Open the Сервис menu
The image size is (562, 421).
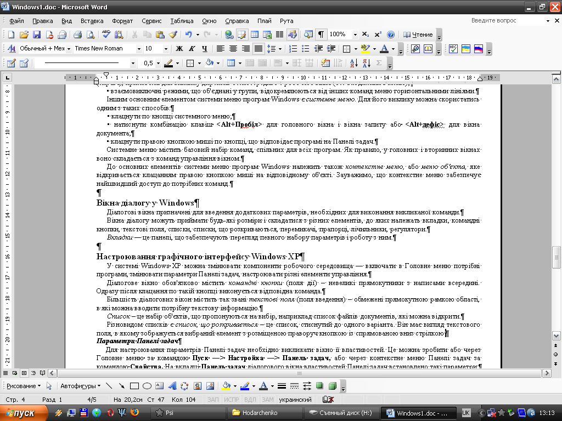click(x=151, y=21)
